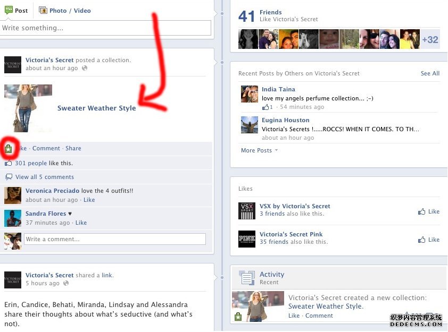Image resolution: width=448 pixels, height=332 pixels.
Task: Open 'Sweater Weather Style.' link in Activity
Action: (x=326, y=307)
